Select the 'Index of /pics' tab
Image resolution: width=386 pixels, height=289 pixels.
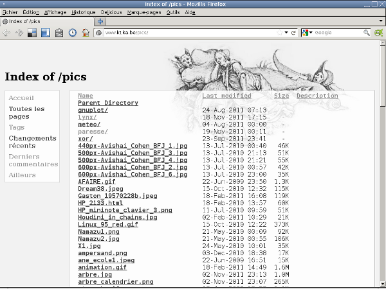(47, 21)
